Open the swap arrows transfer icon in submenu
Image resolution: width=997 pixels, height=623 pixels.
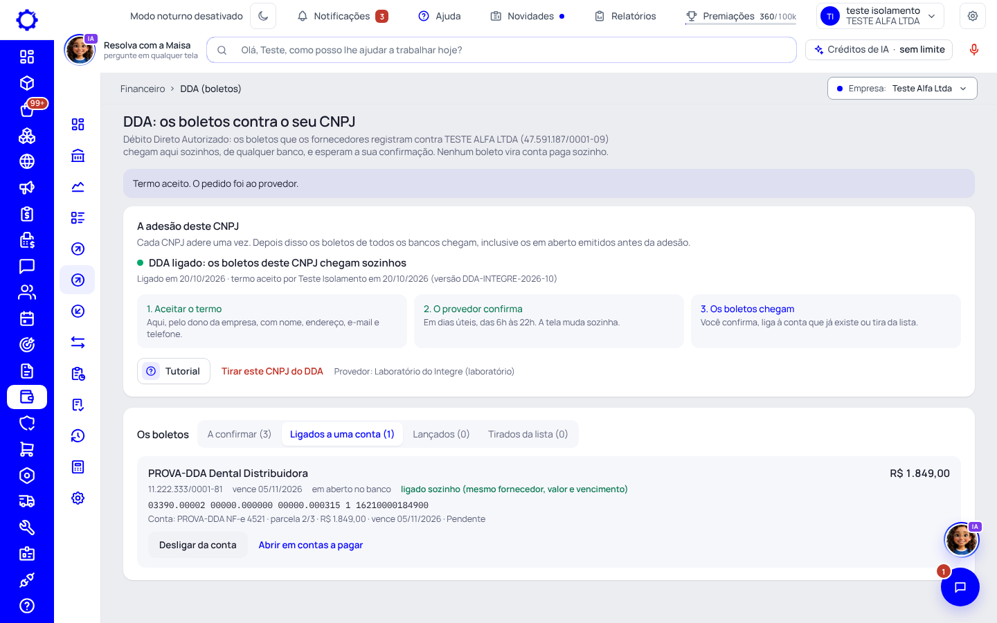(78, 342)
